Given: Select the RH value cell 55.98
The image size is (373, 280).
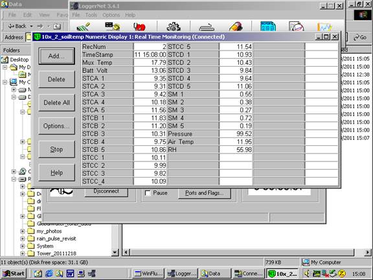Looking at the screenshot, I should [x=236, y=150].
